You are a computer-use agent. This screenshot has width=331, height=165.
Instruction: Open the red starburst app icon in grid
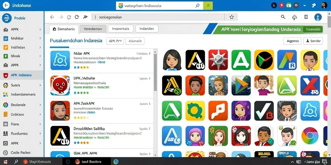tap(218, 60)
